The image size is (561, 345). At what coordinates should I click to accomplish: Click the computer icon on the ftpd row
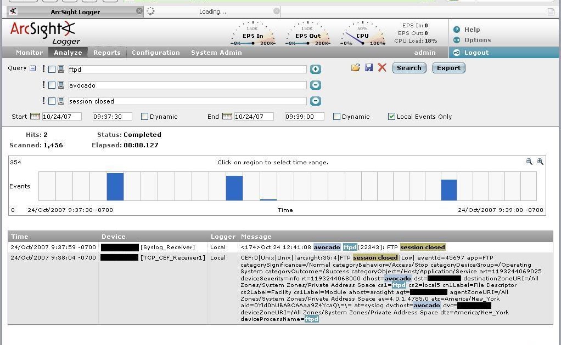[61, 69]
